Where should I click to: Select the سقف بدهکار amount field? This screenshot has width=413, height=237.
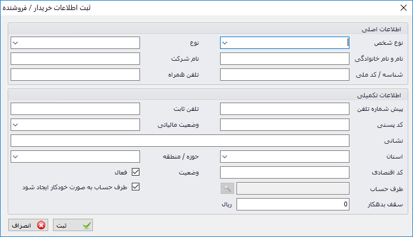pyautogui.click(x=293, y=204)
